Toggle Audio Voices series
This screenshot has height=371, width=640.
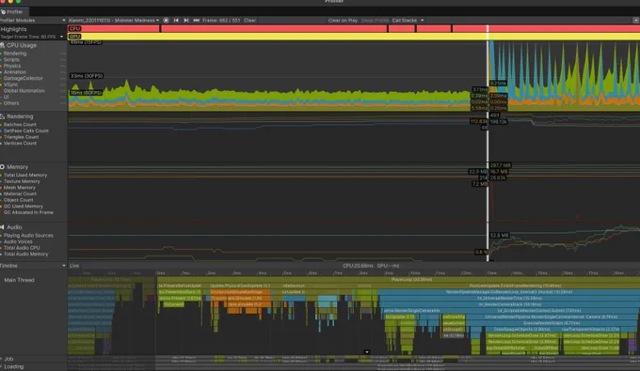18,241
